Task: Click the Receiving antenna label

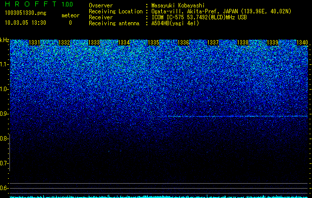Action: [x=114, y=23]
